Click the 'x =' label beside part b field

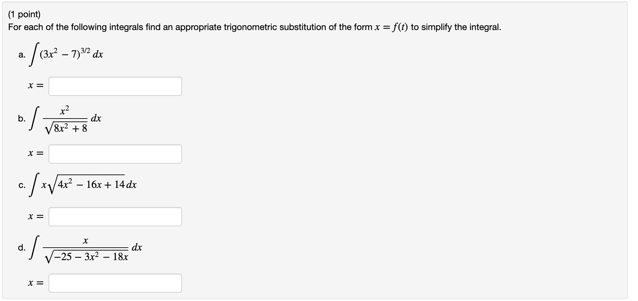(35, 154)
